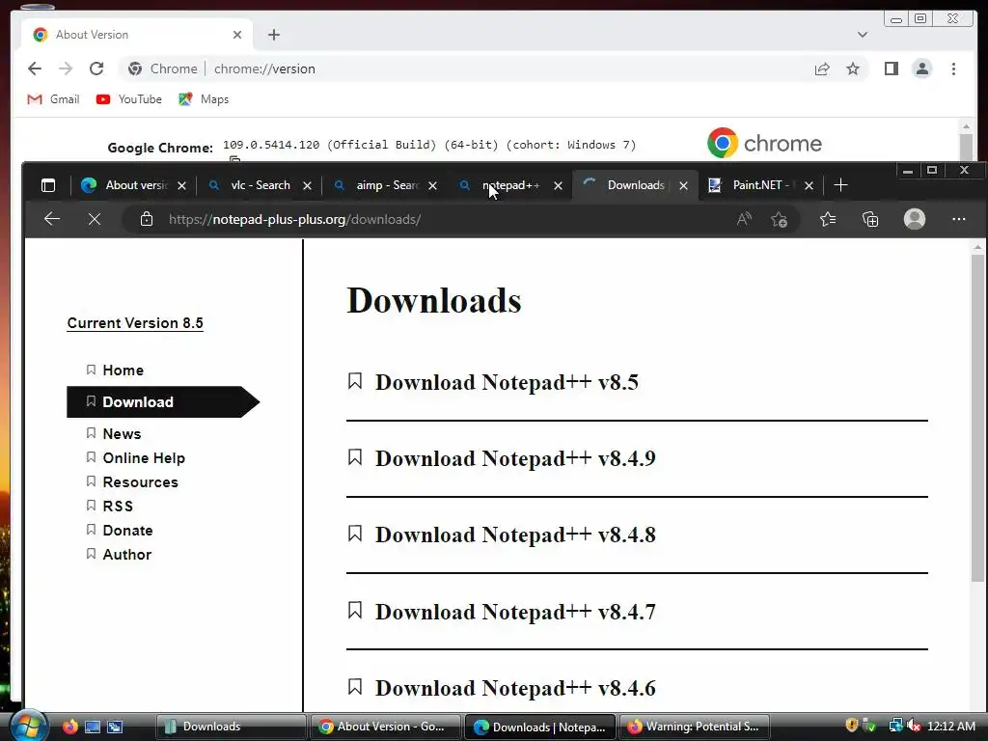Click muted volume tray icon
The width and height of the screenshot is (988, 741).
coord(914,727)
